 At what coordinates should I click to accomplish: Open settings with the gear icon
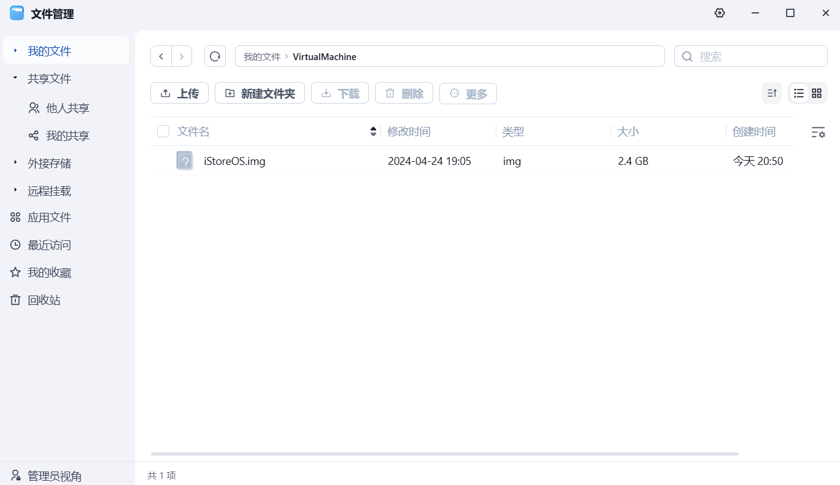pyautogui.click(x=720, y=13)
